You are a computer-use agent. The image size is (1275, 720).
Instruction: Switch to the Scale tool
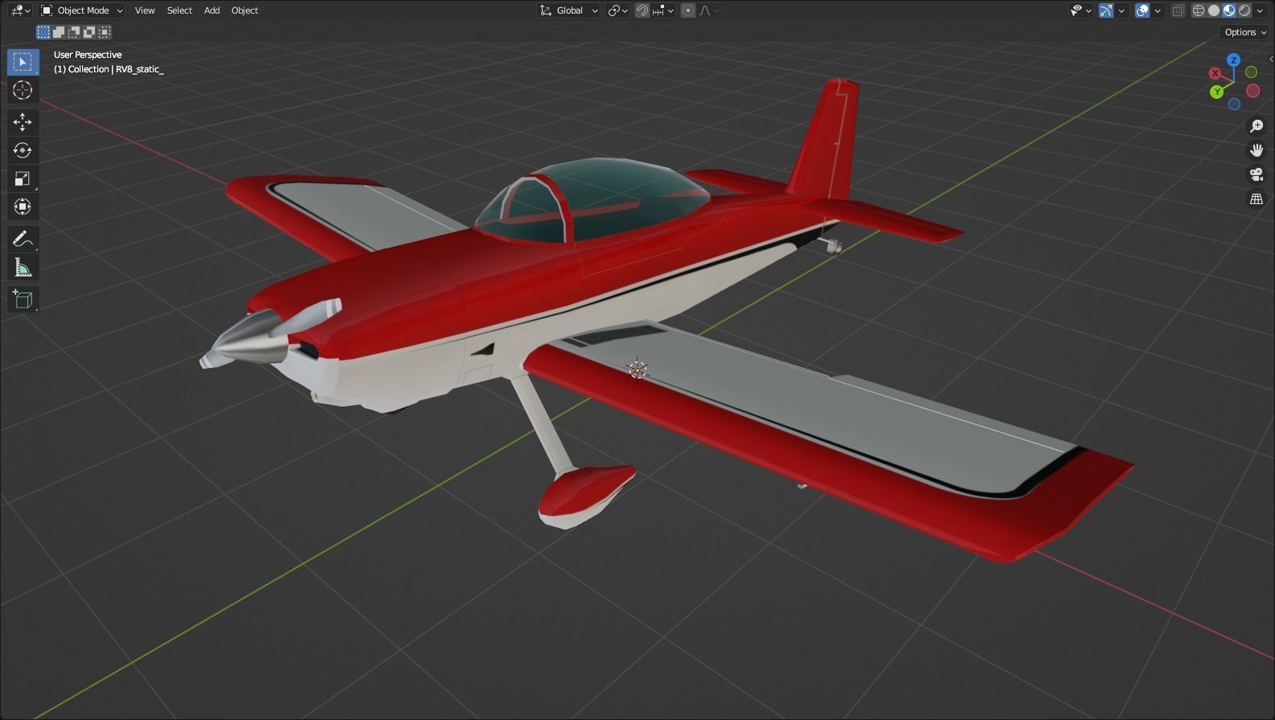tap(23, 178)
